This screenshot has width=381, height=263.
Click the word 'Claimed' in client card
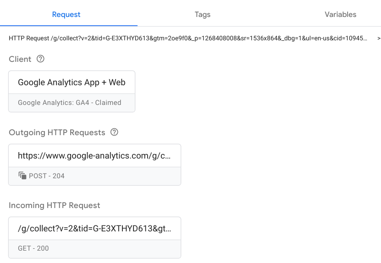coord(108,103)
